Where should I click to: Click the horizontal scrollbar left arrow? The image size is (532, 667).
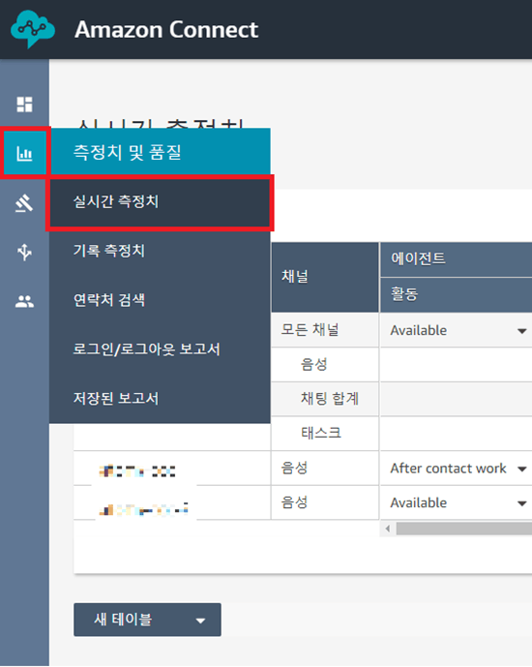click(388, 529)
